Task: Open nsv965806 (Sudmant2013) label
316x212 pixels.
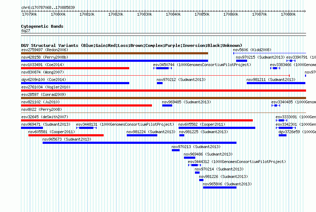Action: (x=227, y=184)
